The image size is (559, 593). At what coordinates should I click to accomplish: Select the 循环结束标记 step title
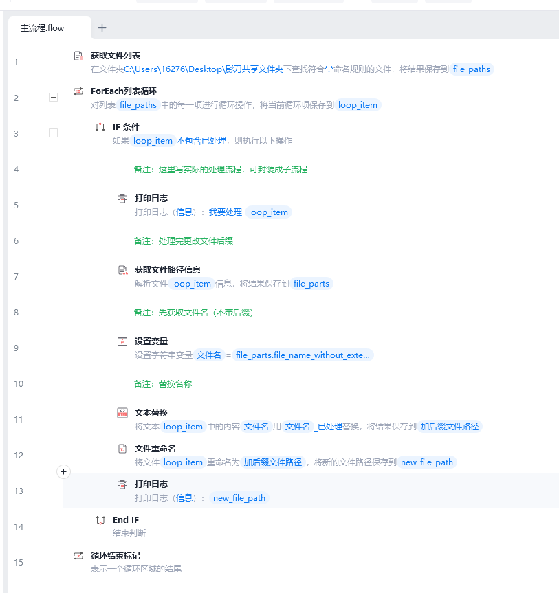(x=116, y=556)
